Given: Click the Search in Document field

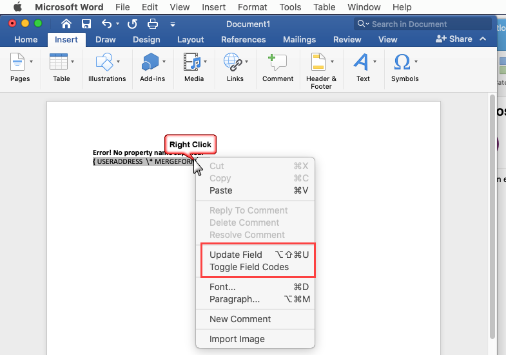Looking at the screenshot, I should (x=423, y=24).
